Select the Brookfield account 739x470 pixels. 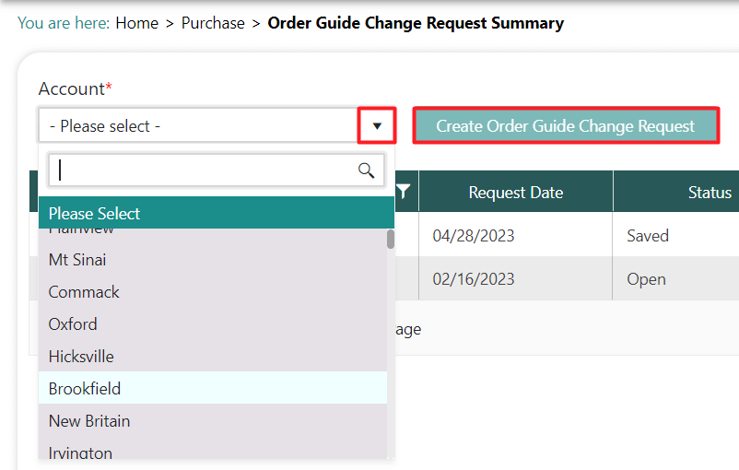pos(85,389)
